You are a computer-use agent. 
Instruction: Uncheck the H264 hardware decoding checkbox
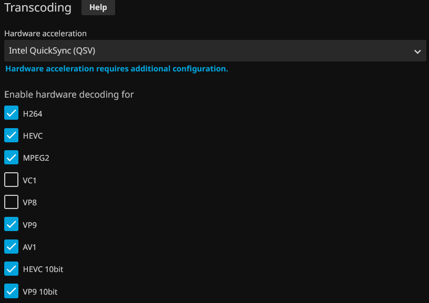[x=11, y=113]
